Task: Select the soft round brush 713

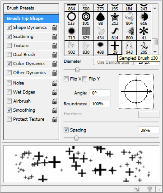Action: point(71,33)
